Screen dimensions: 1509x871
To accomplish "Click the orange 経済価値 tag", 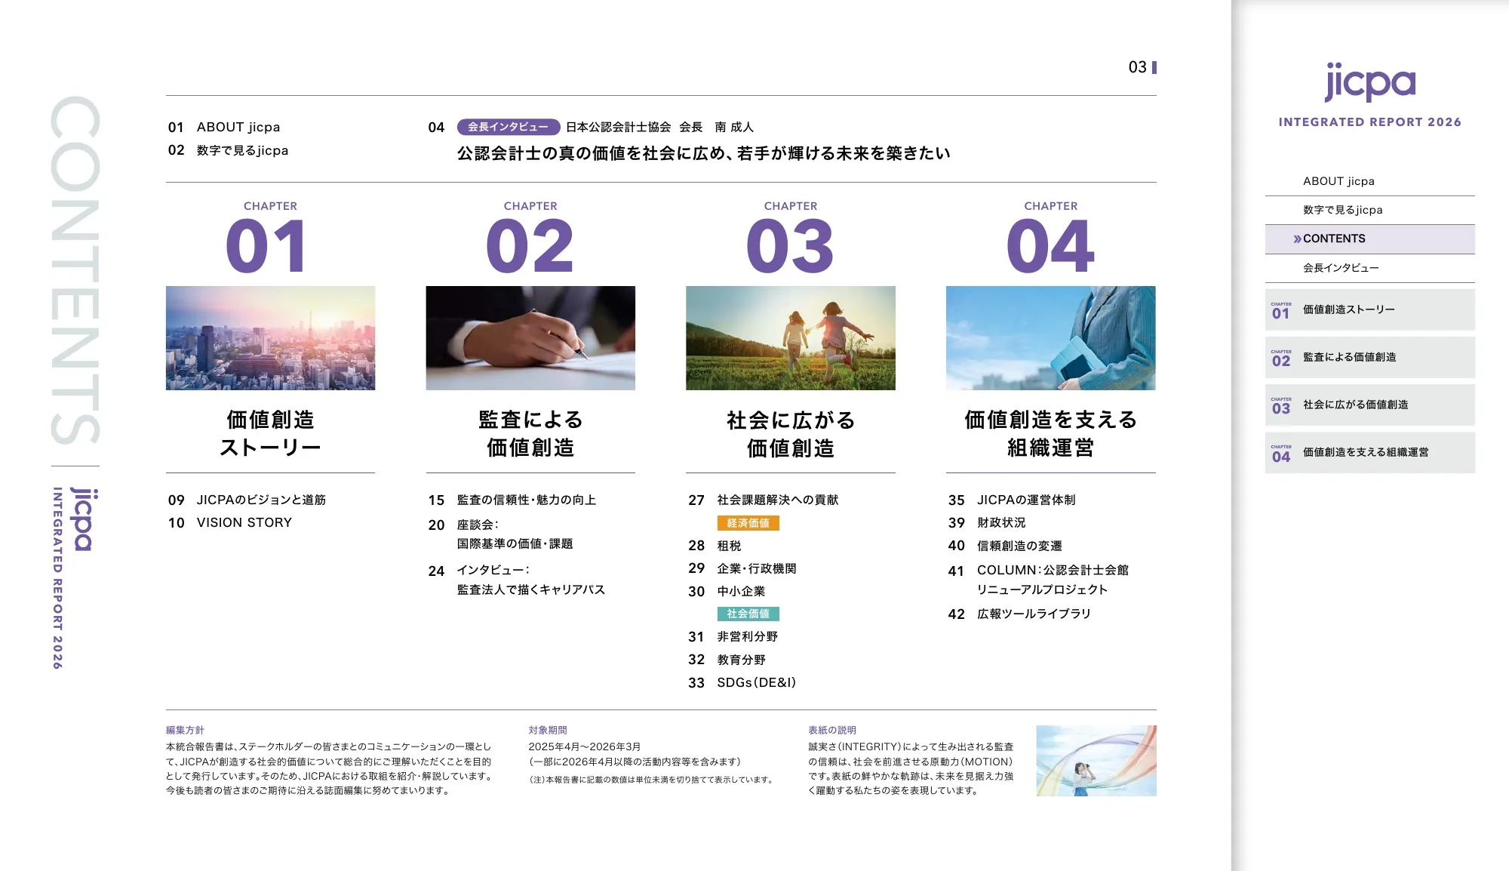I will click(748, 523).
